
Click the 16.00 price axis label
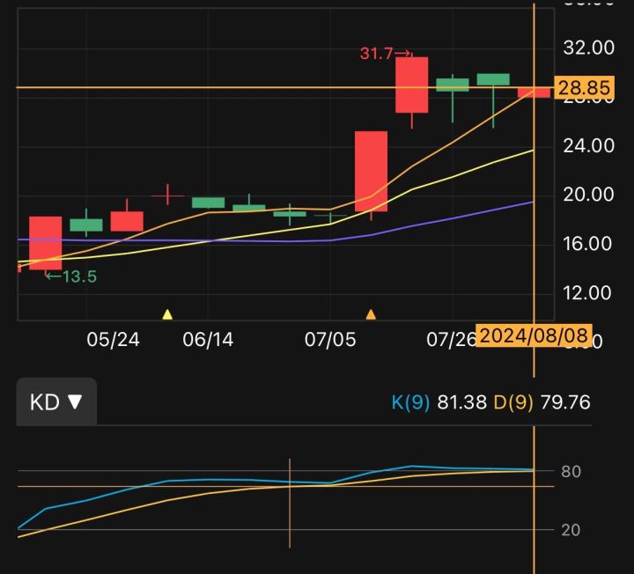(x=589, y=244)
